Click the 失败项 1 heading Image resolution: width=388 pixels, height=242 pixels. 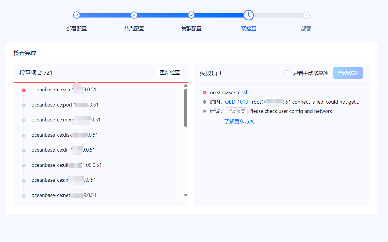210,73
